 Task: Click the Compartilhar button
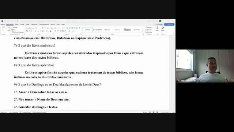(169, 25)
